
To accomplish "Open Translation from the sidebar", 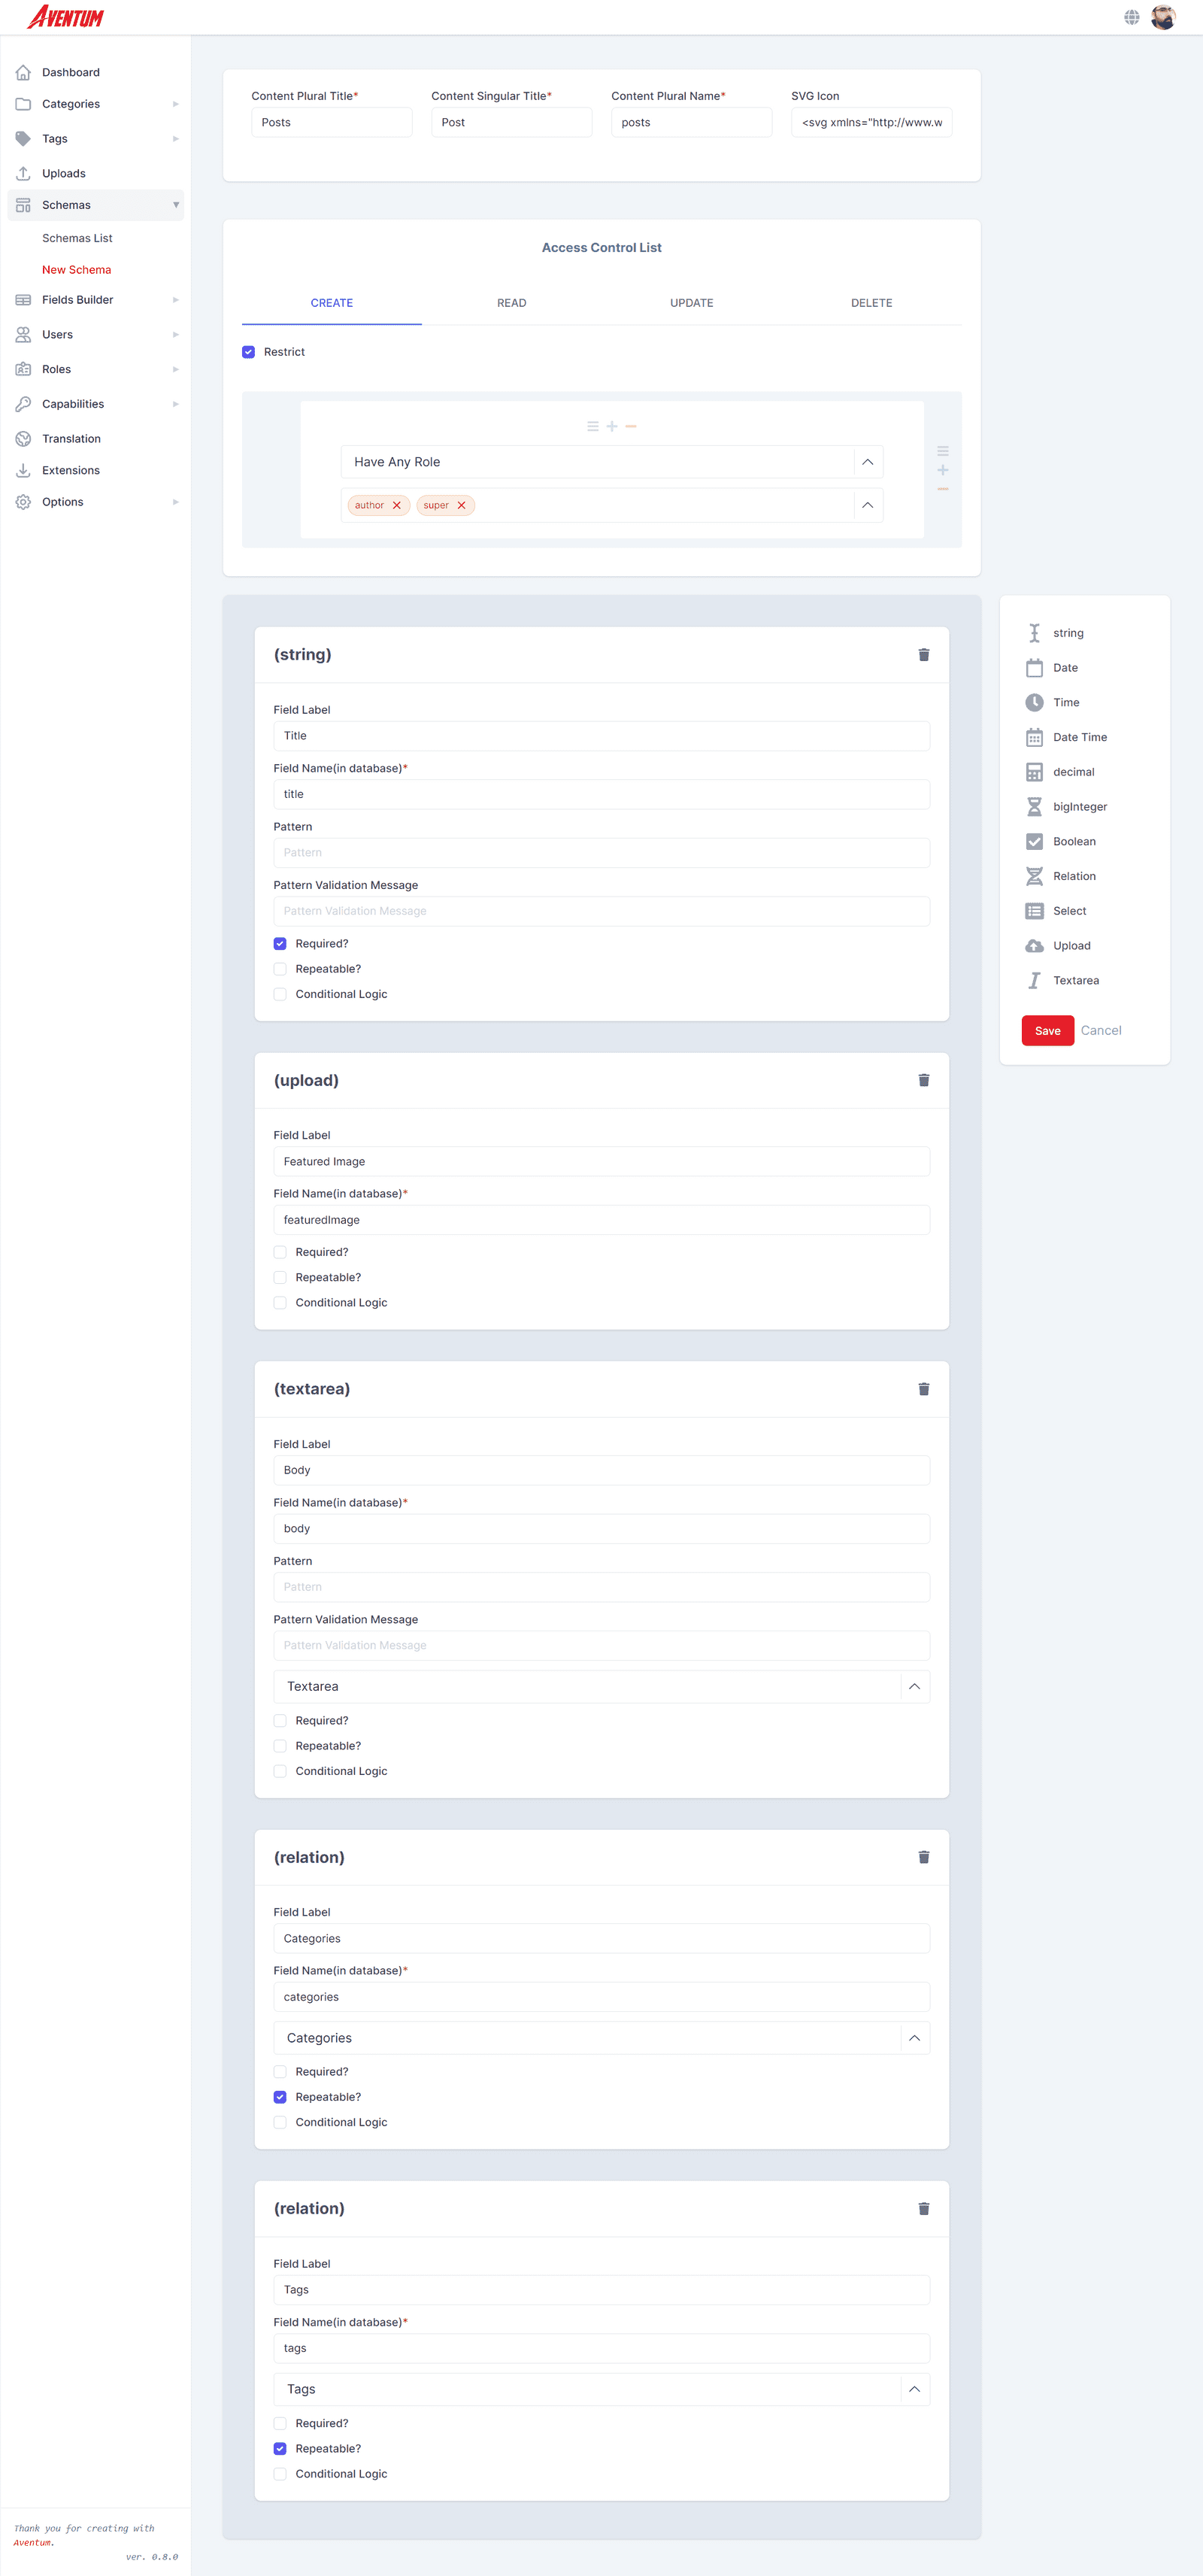I will [x=71, y=438].
